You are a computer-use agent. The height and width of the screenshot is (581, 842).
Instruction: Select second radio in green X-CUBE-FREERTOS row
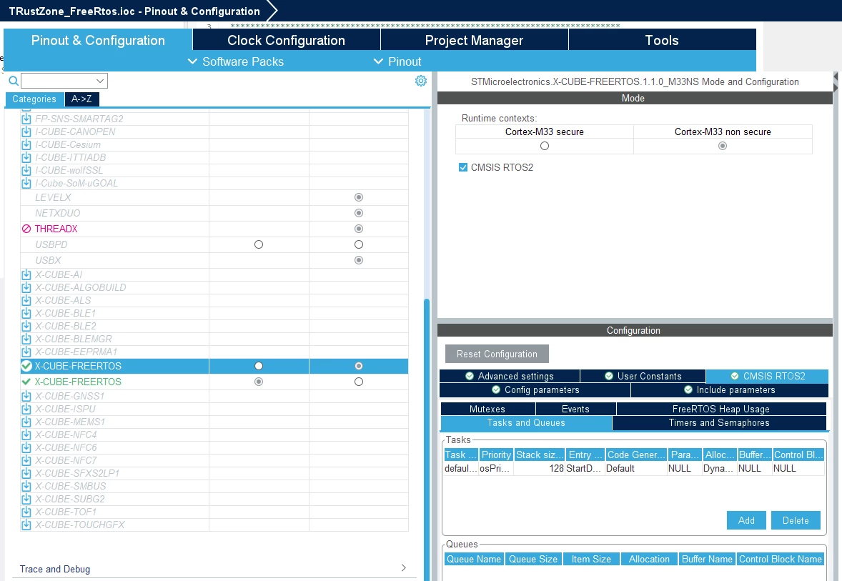coord(359,382)
